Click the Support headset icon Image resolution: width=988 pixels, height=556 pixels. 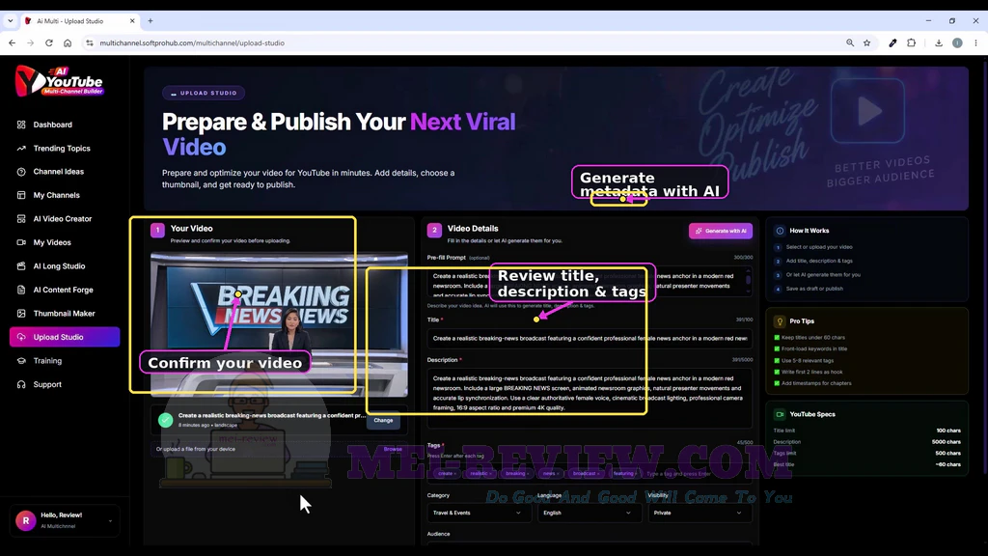pyautogui.click(x=21, y=384)
